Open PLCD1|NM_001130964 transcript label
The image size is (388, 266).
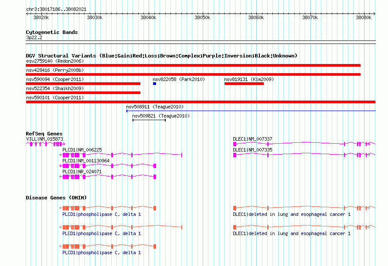click(x=86, y=161)
